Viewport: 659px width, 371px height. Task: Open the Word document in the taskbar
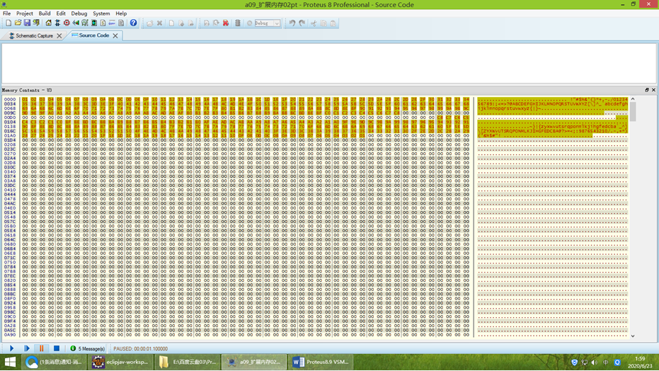(321, 362)
